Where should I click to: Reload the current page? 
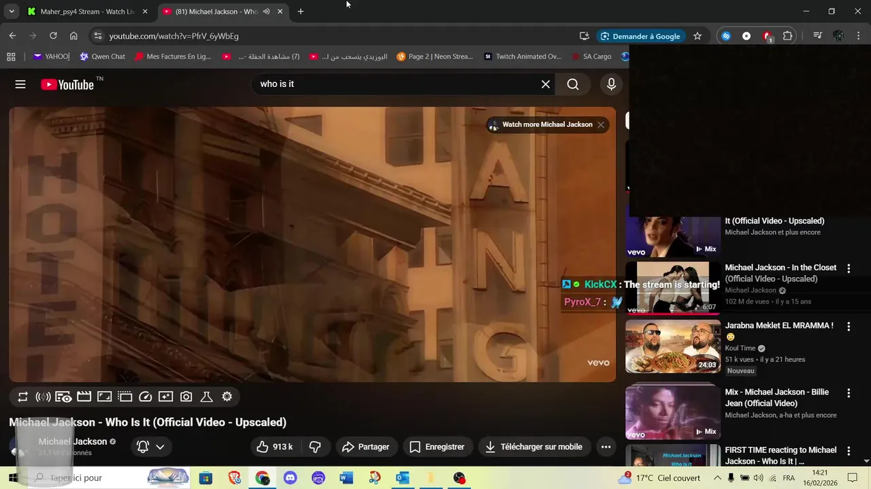pyautogui.click(x=53, y=36)
